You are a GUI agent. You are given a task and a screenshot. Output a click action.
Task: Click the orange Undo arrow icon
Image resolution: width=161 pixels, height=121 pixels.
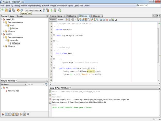tap(18, 10)
